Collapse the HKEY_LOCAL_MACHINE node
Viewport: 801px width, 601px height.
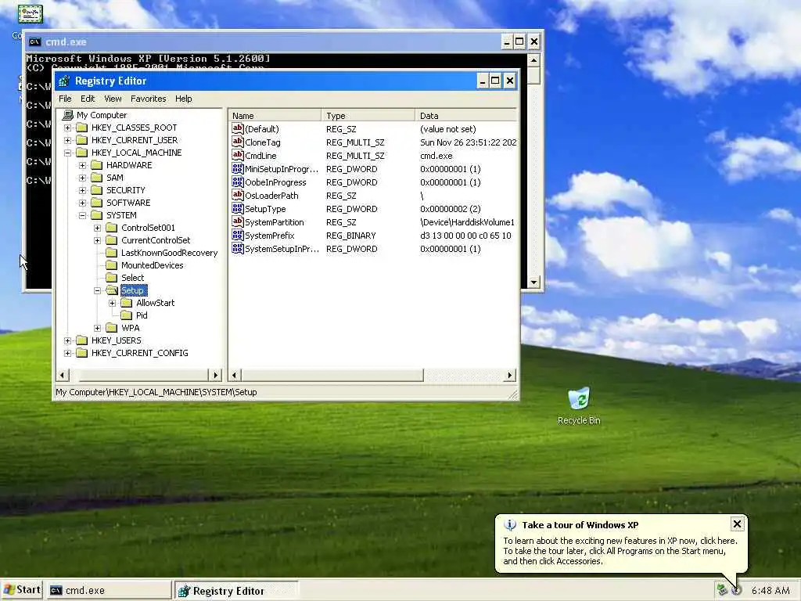coord(67,153)
